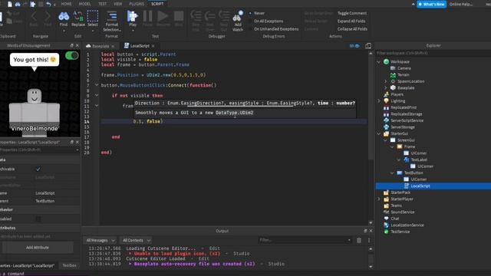Switch to the Toolbox bottom tab
This screenshot has width=491, height=276.
[69, 265]
